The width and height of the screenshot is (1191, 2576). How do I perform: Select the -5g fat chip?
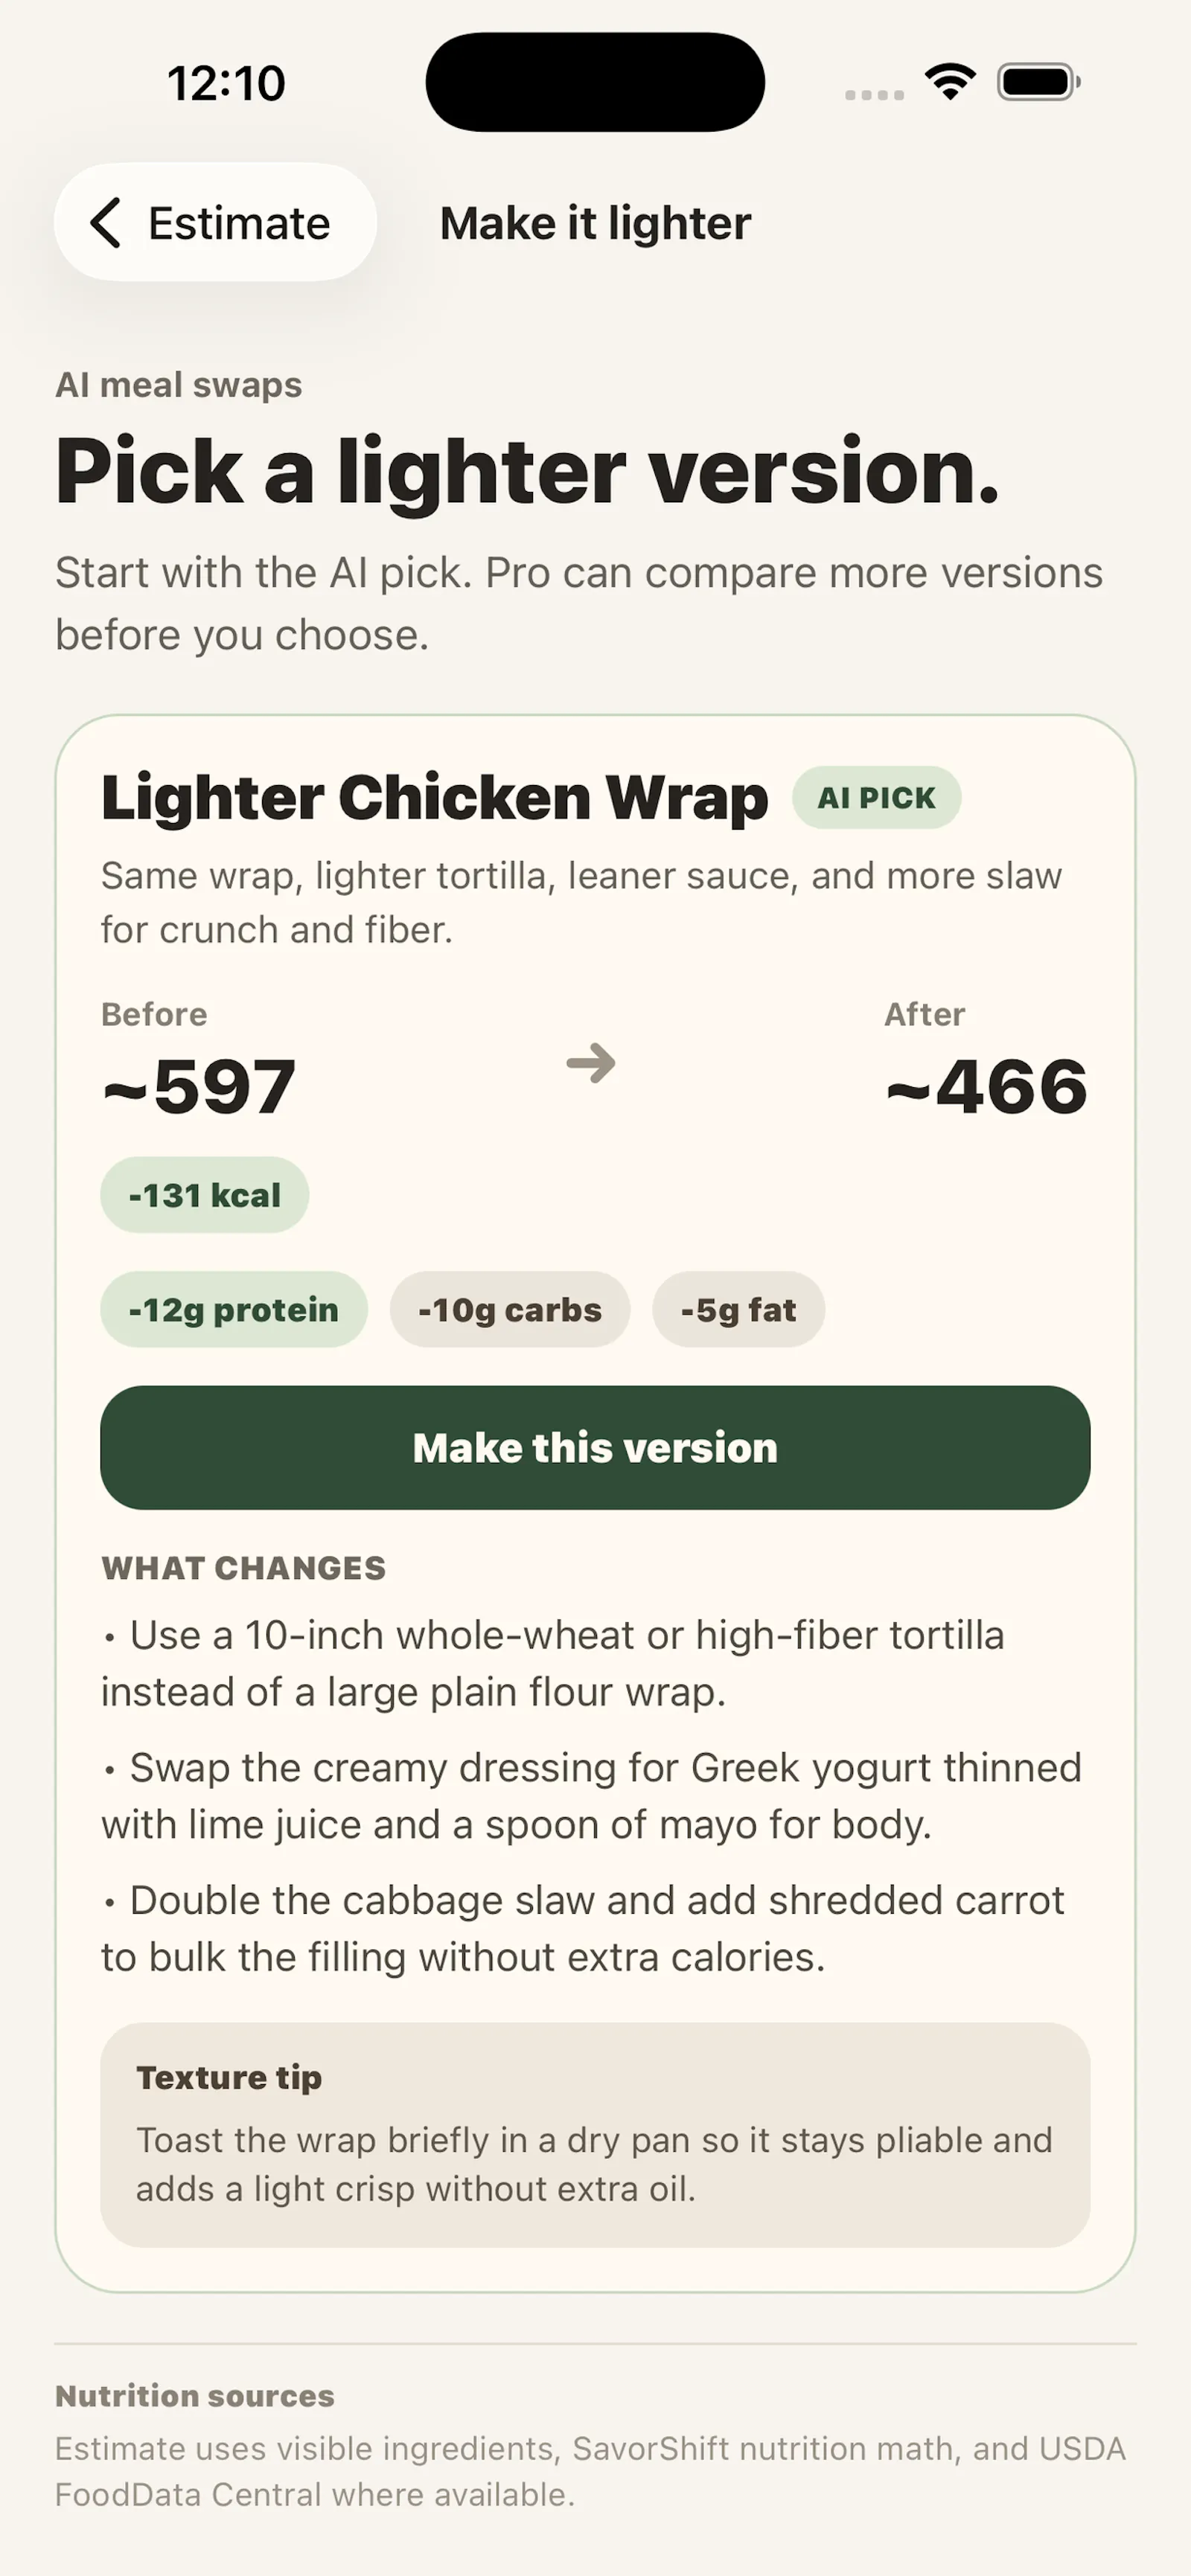pyautogui.click(x=739, y=1309)
